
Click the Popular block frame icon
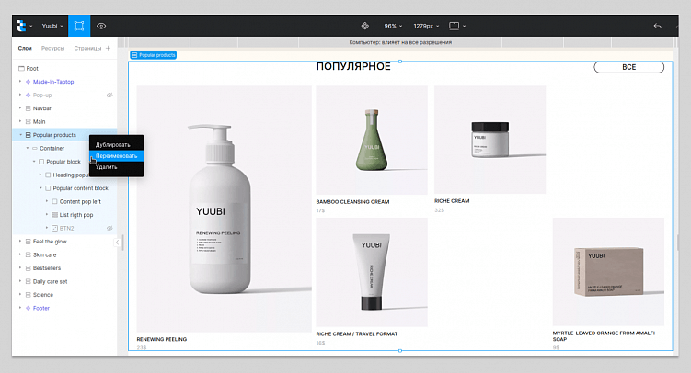[x=41, y=162]
